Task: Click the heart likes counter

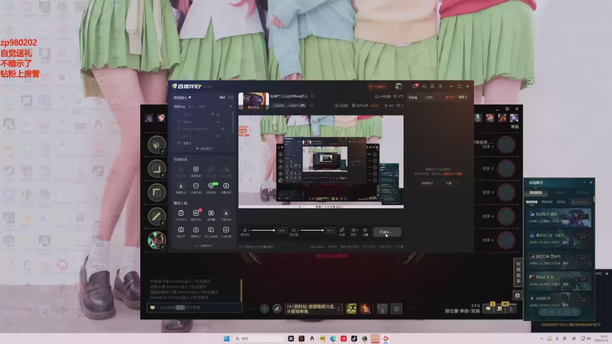Action: pos(400,105)
